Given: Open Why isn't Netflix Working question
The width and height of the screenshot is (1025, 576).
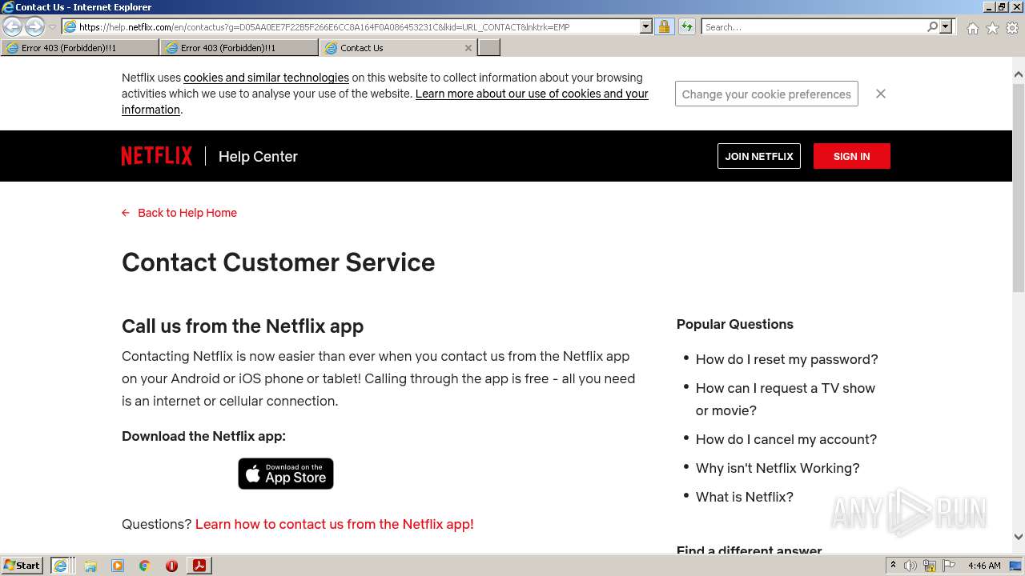Looking at the screenshot, I should [x=778, y=468].
